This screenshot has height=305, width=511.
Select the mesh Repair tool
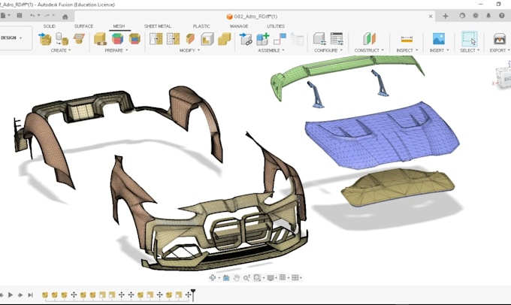click(x=100, y=38)
